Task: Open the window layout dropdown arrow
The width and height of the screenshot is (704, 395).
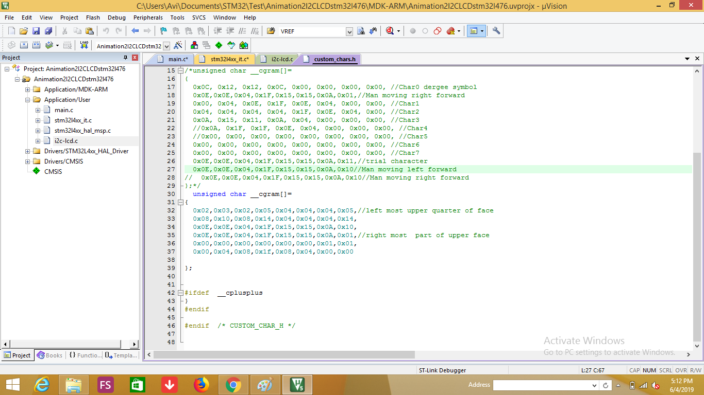Action: click(x=482, y=31)
